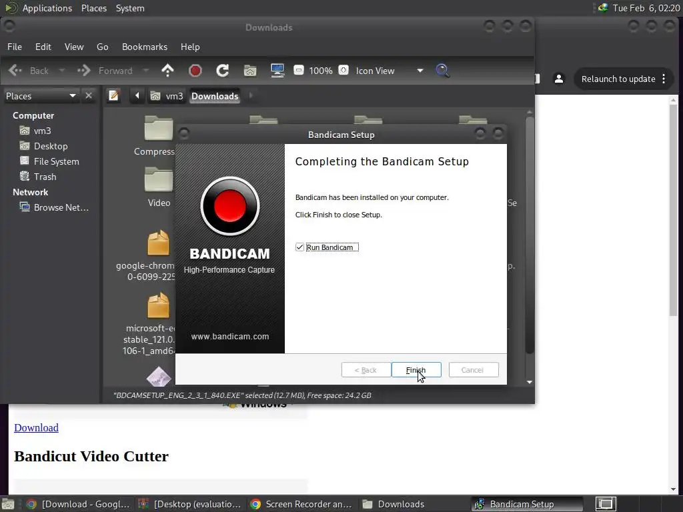Reload the current folder
This screenshot has width=683, height=512.
click(x=223, y=71)
